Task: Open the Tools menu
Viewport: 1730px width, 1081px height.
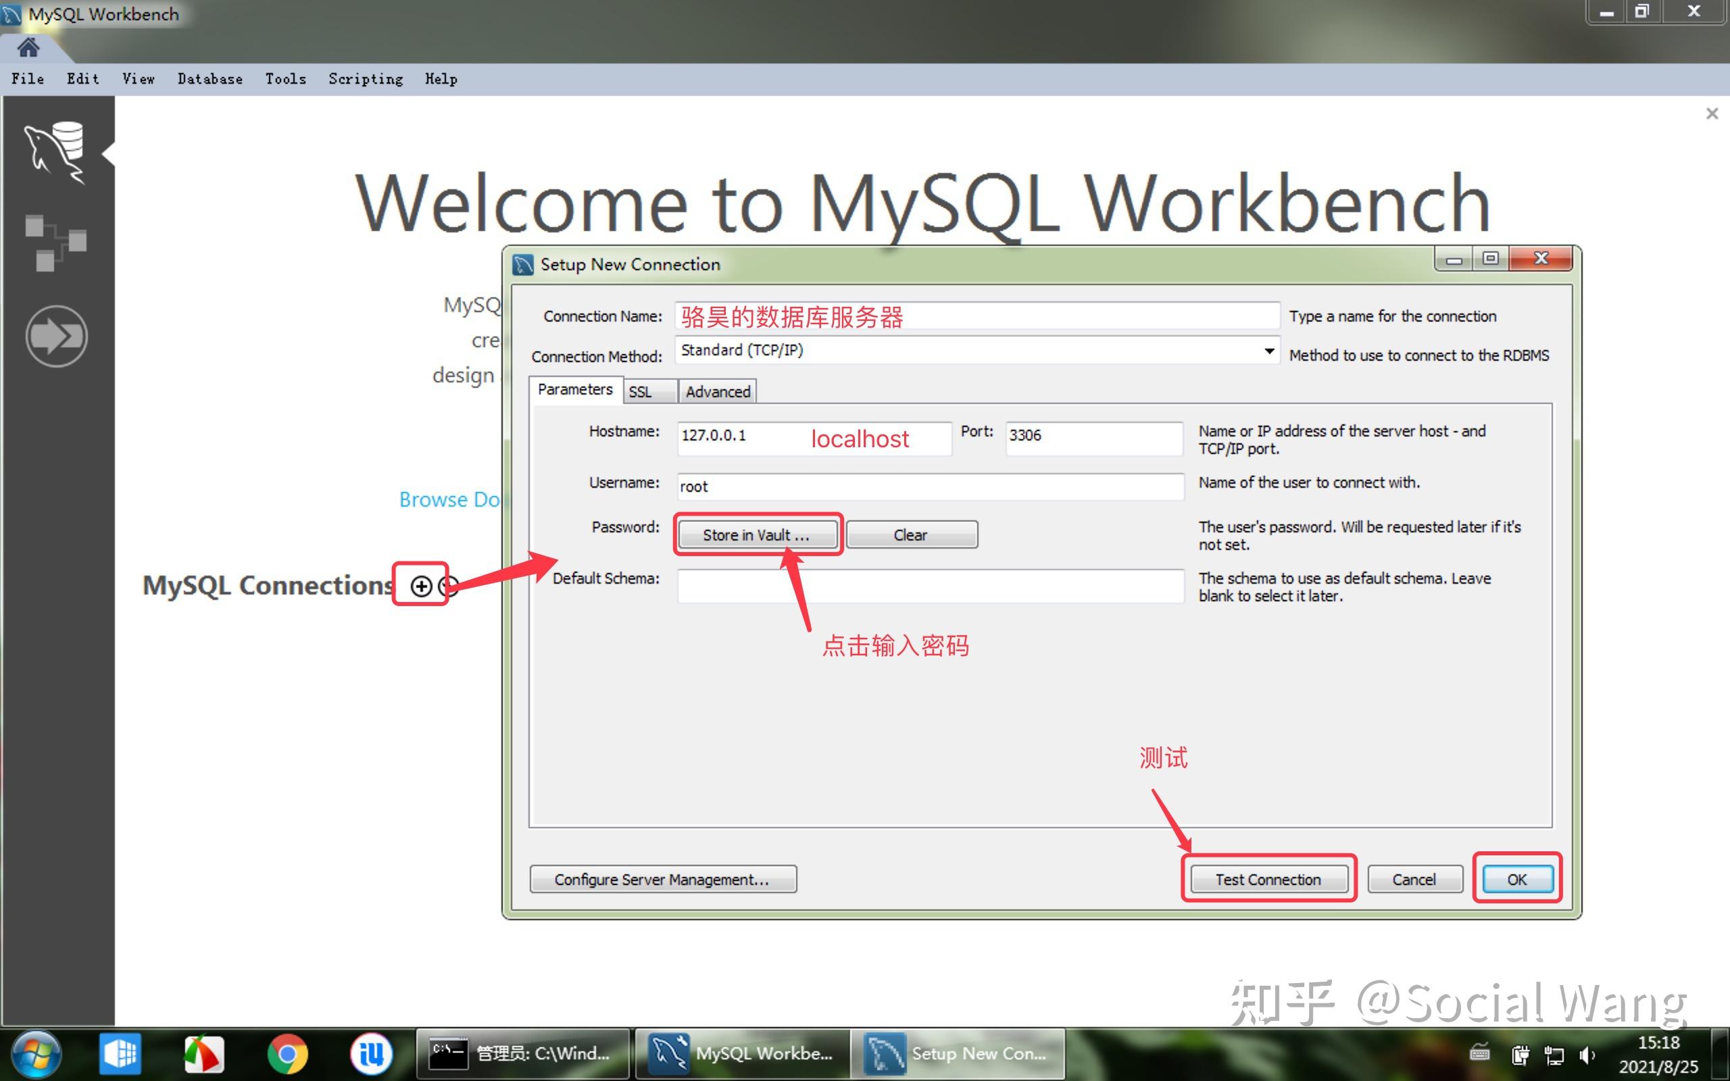Action: [x=285, y=79]
